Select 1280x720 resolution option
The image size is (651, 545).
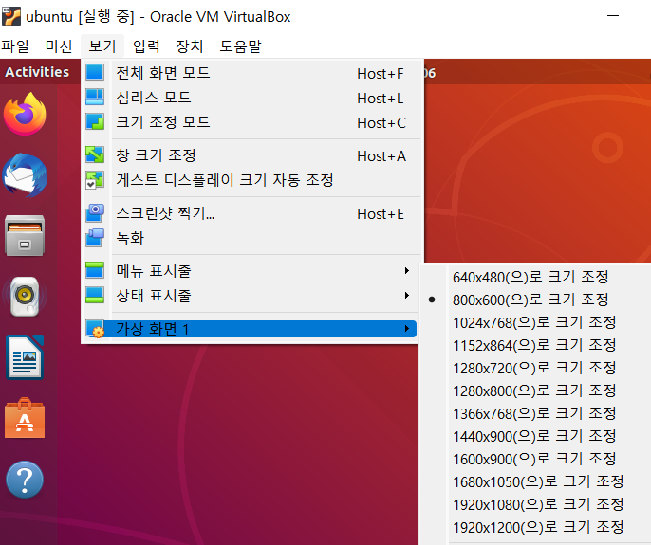coord(534,368)
